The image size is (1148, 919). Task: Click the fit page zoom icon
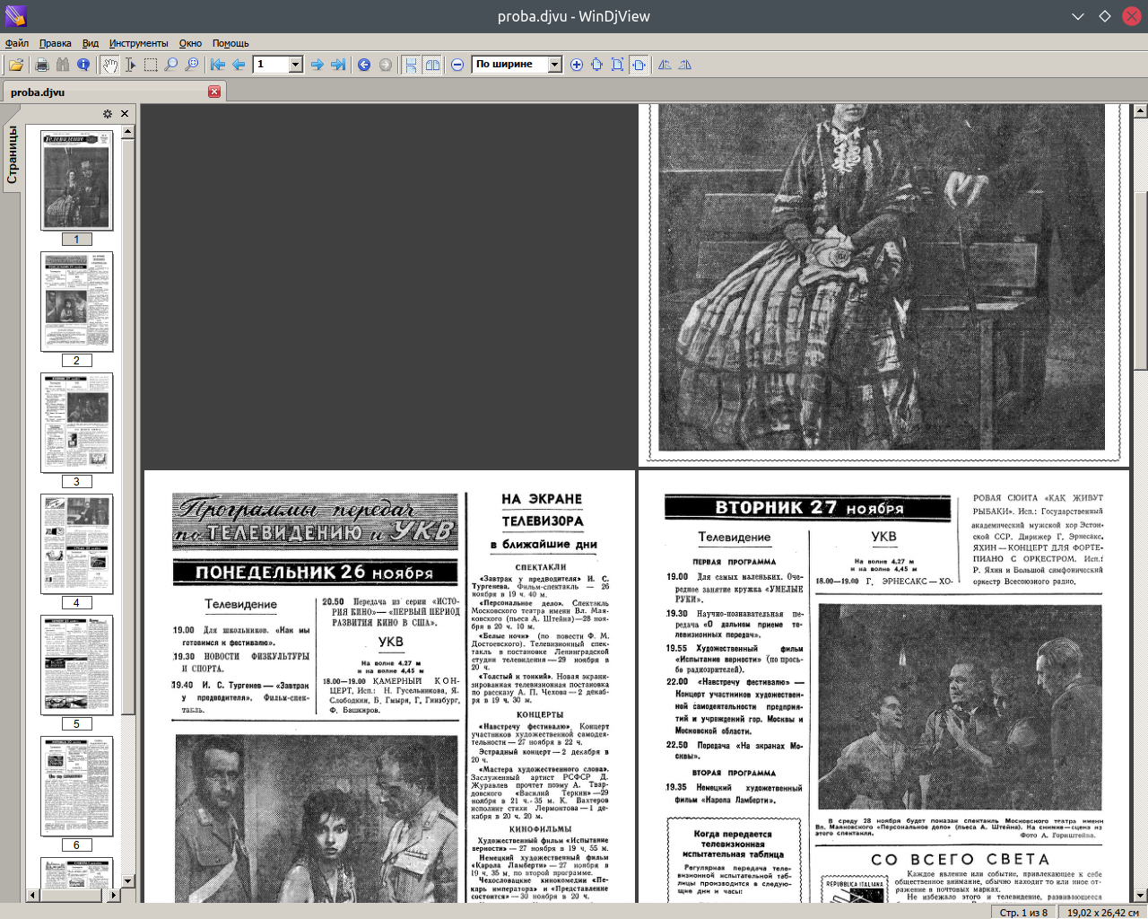pos(617,65)
